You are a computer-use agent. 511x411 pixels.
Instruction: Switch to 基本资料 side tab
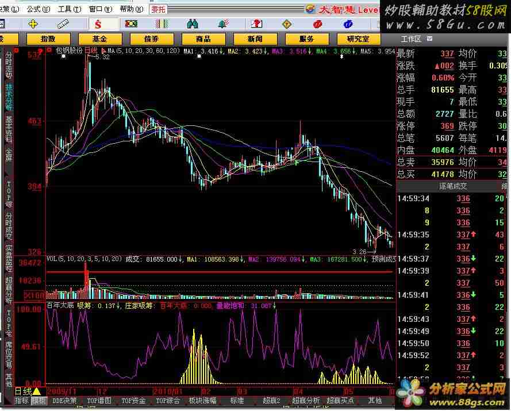coord(9,129)
